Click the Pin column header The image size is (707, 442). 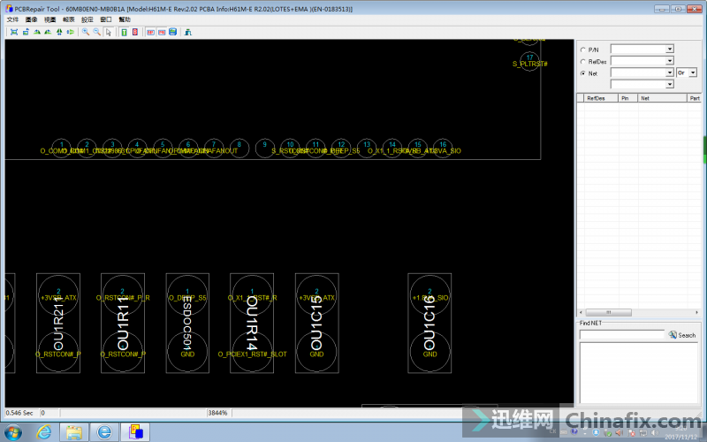click(x=627, y=98)
